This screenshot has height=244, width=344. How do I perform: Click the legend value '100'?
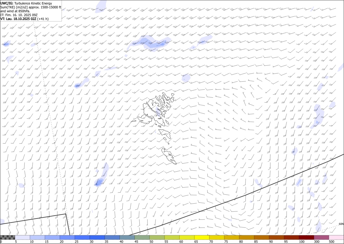302,242
